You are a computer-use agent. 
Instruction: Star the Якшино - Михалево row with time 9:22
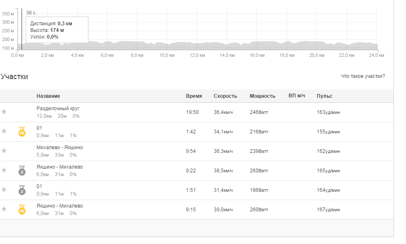tap(4, 170)
